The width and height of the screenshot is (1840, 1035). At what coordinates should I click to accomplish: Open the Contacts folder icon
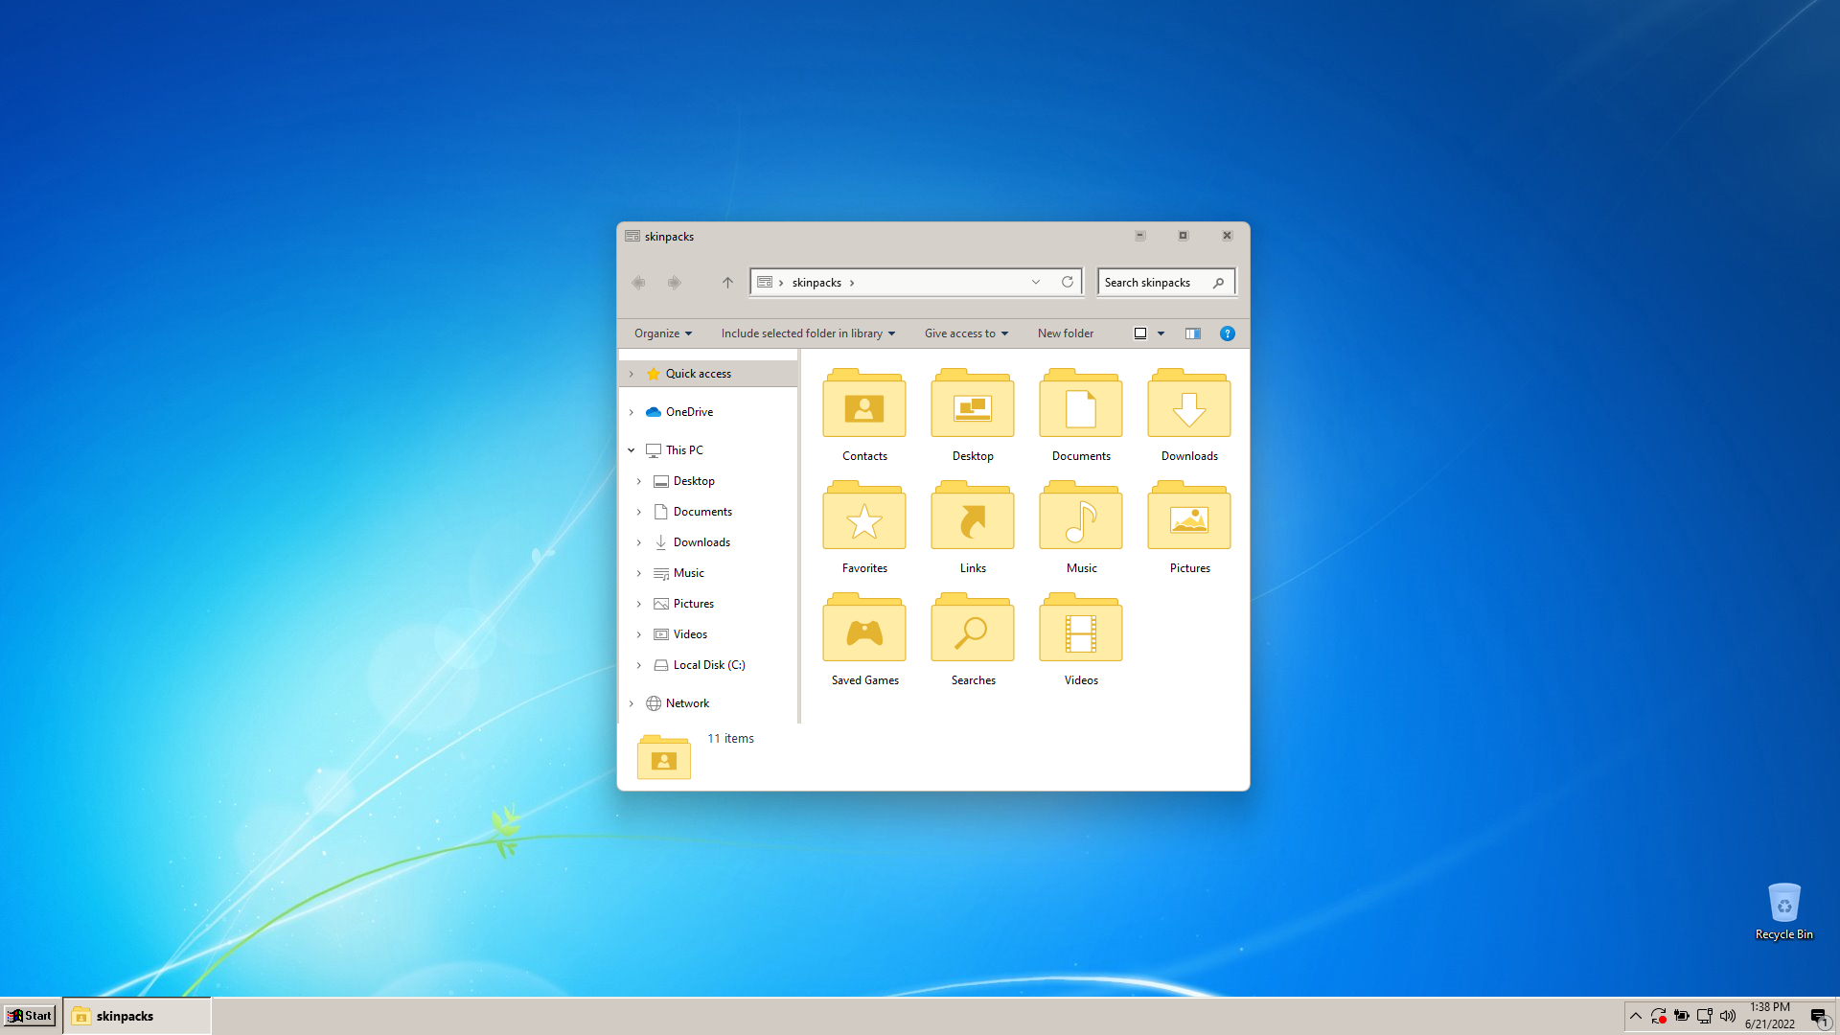[x=863, y=406]
